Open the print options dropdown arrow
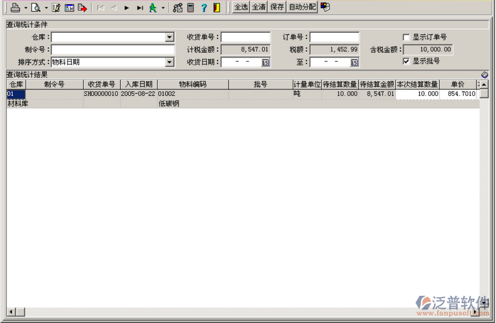This screenshot has width=496, height=323. 25,7
